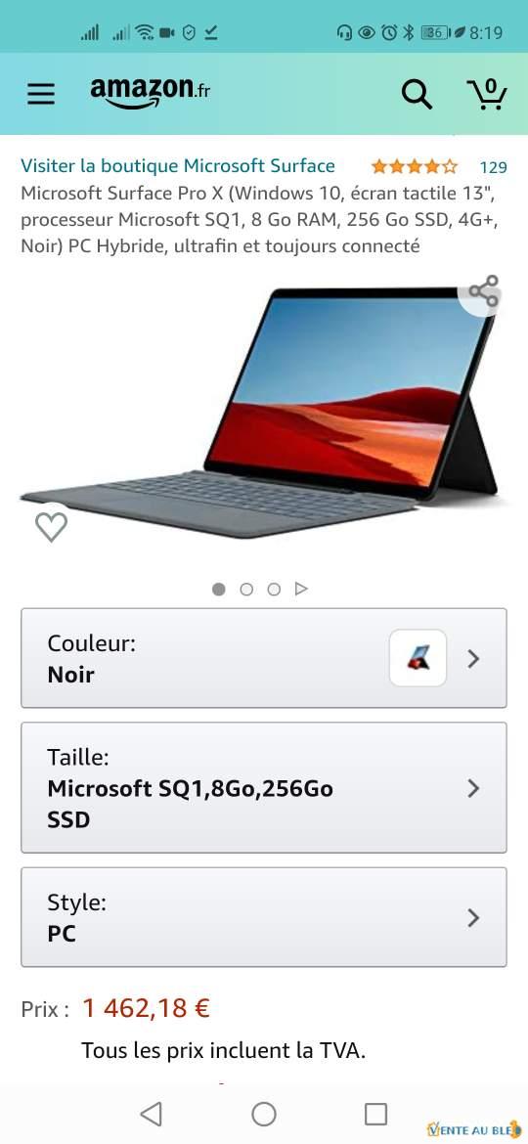Image resolution: width=528 pixels, height=1144 pixels.
Task: Select the second image carousel dot
Action: (x=246, y=589)
